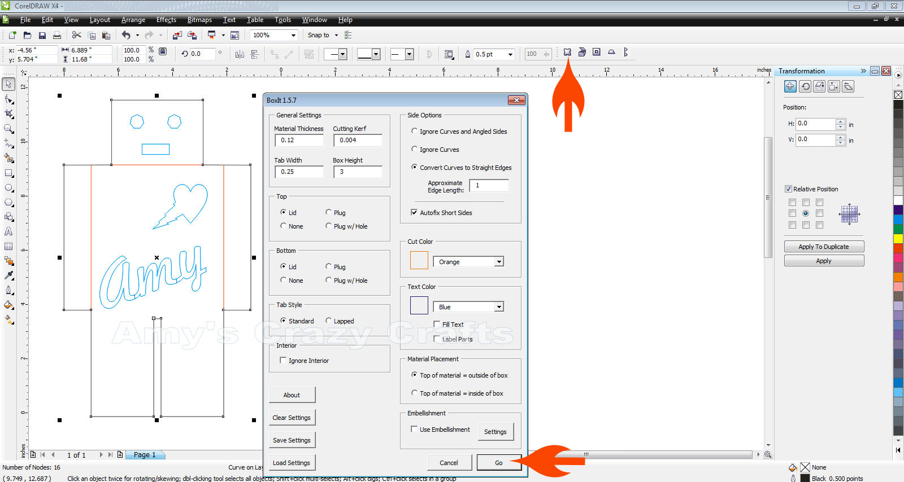This screenshot has width=904, height=482.
Task: Click the lock ratio icon
Action: tap(163, 51)
